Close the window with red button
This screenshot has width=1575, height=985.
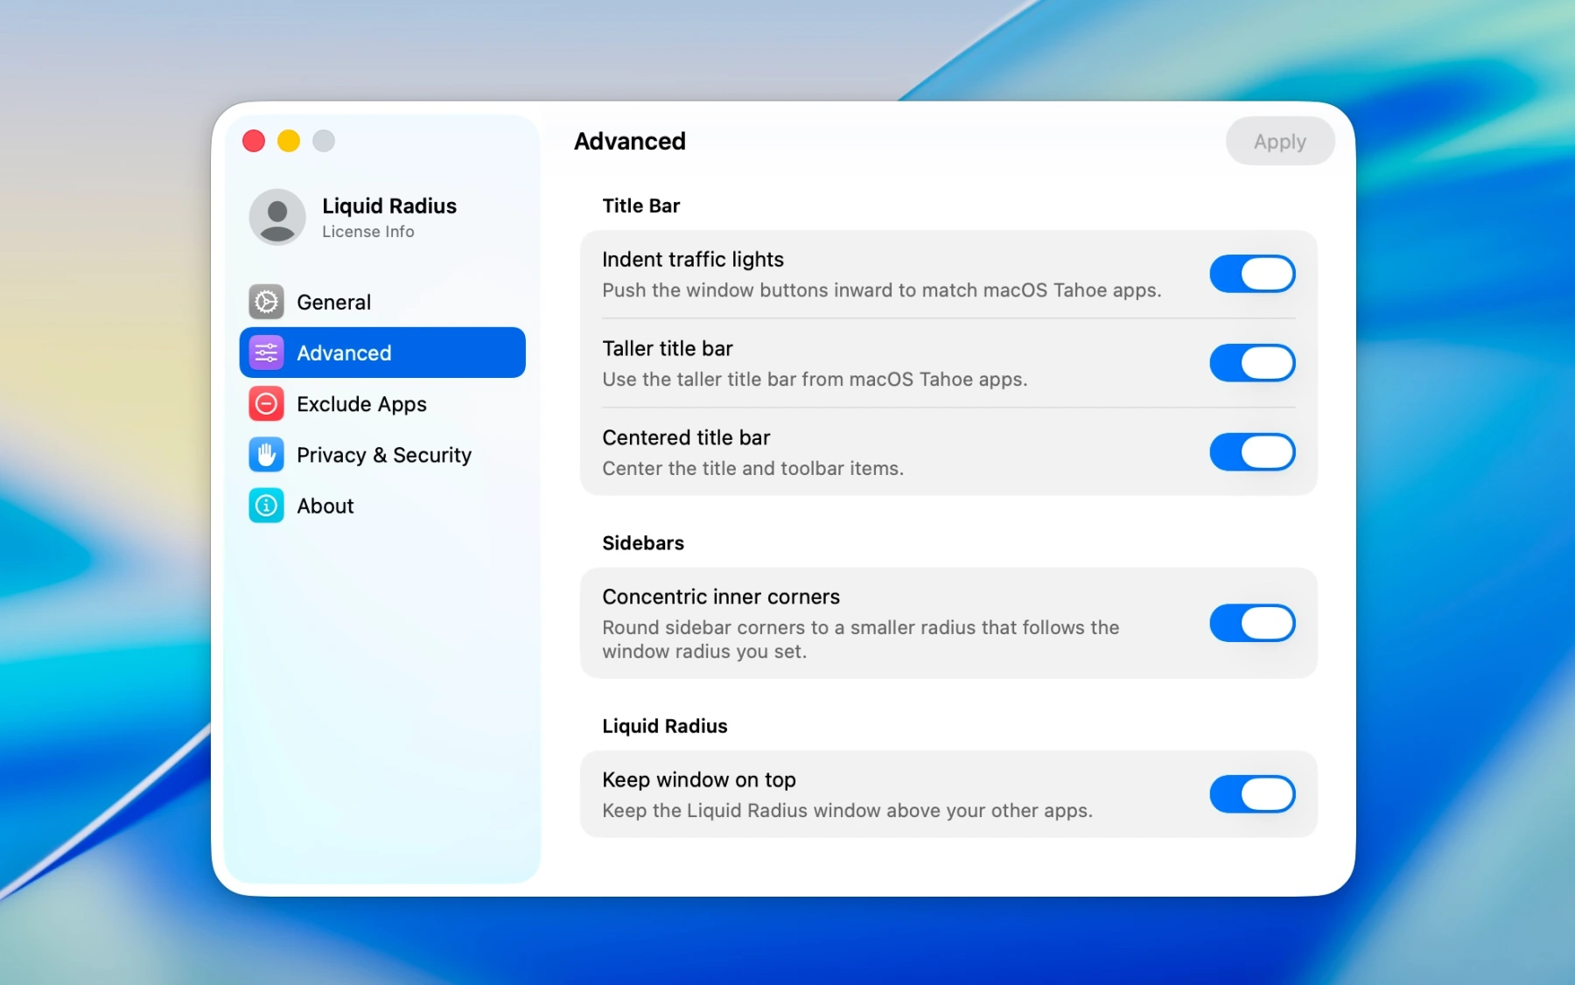pyautogui.click(x=254, y=141)
